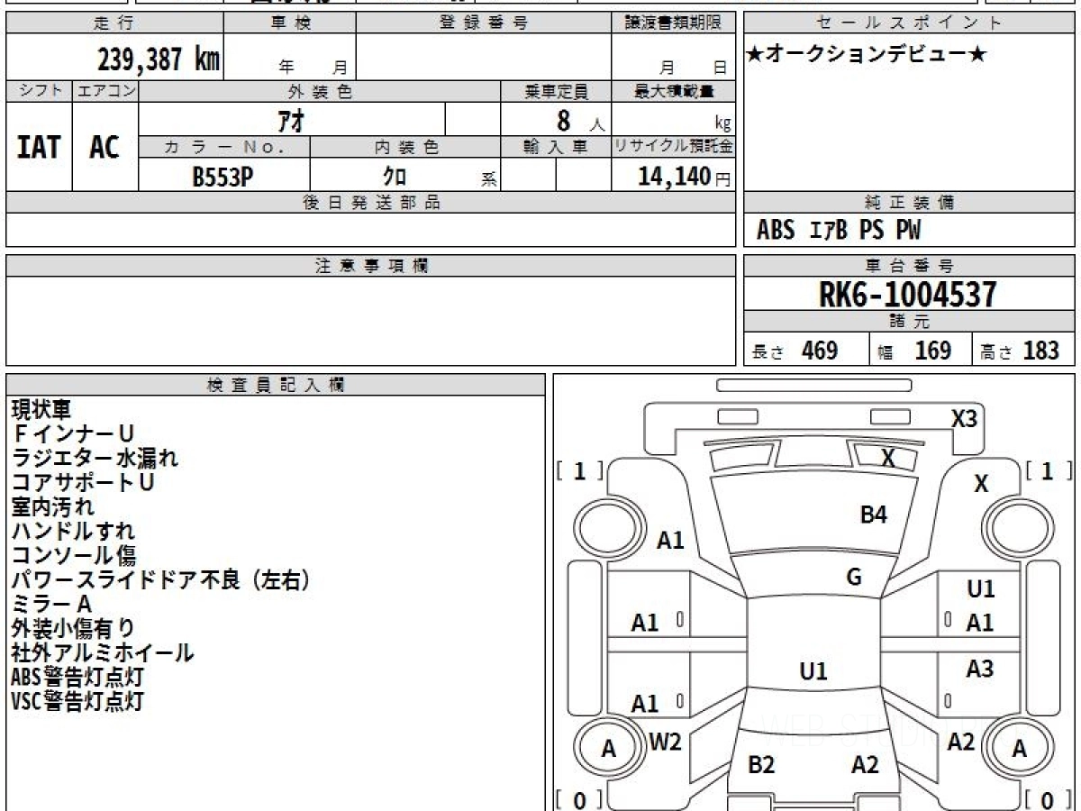Click the AC air conditioner value
1081x811 pixels.
pyautogui.click(x=104, y=147)
